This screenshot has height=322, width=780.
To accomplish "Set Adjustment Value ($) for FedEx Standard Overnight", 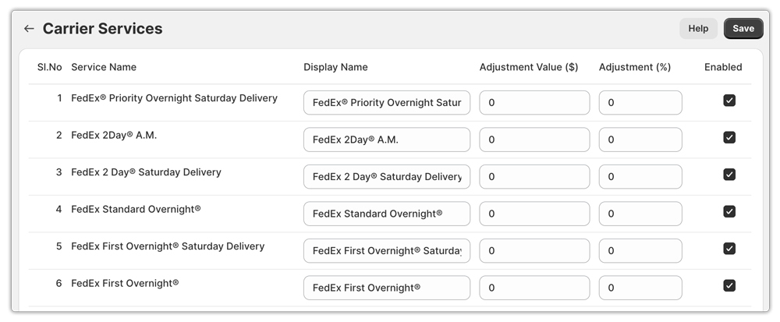I will pyautogui.click(x=534, y=214).
